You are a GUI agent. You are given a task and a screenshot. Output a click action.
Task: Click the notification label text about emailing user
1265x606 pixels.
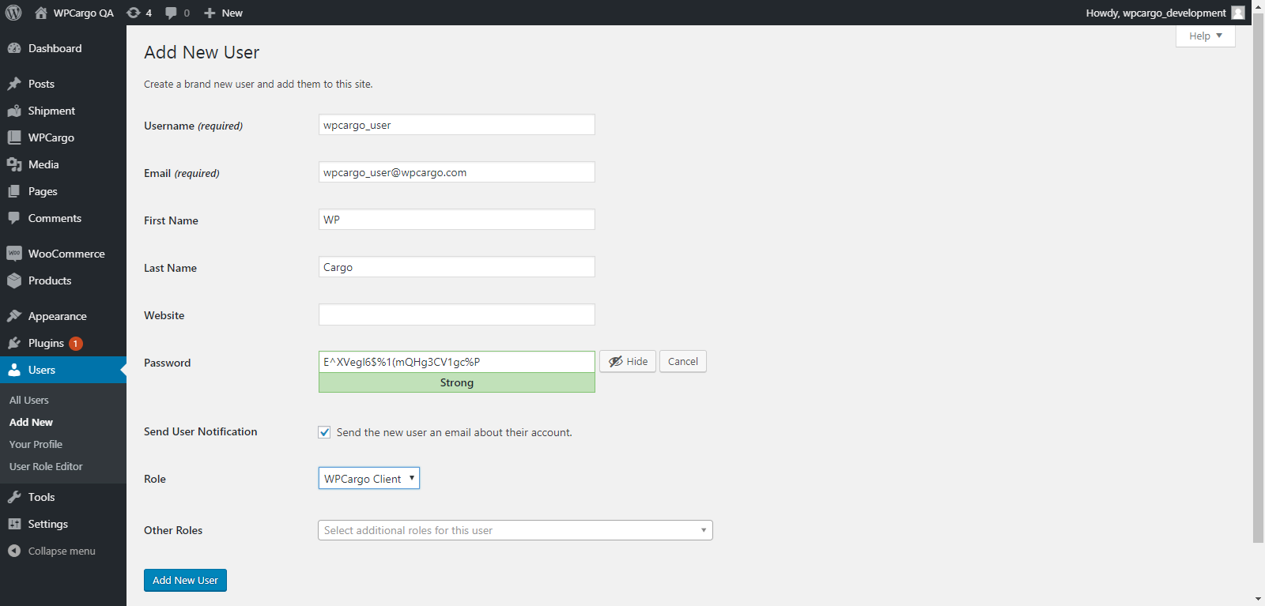pos(455,432)
